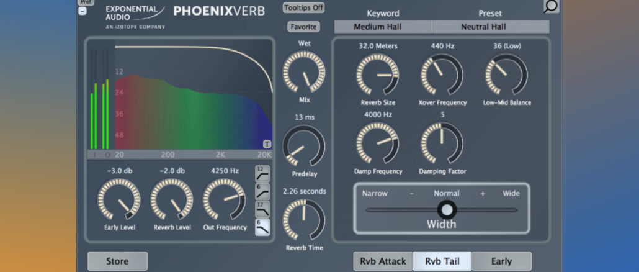Click the Narrow label on Width slider
Image resolution: width=639 pixels, height=272 pixels.
[x=375, y=193]
